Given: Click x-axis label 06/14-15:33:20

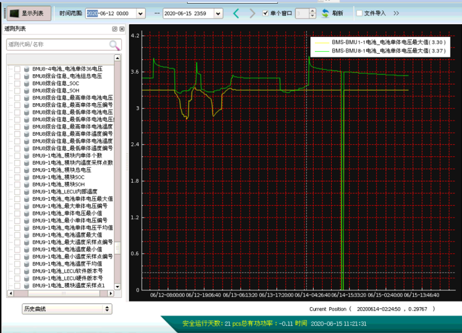Looking at the screenshot, I should [349, 295].
